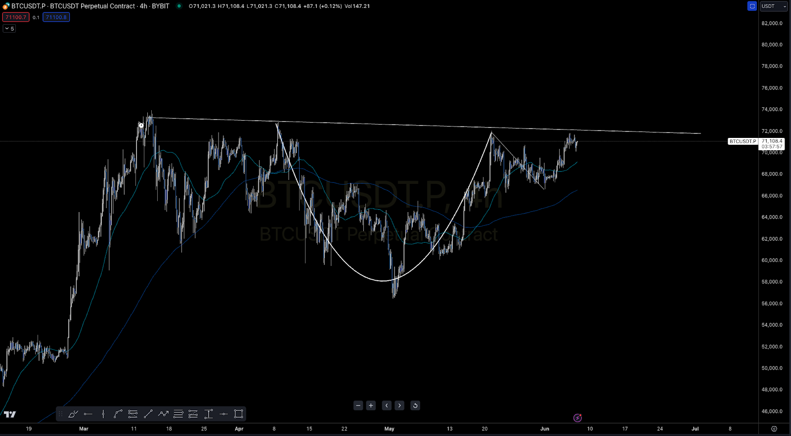This screenshot has width=791, height=436.
Task: Select the rectangle drawing tool
Action: 238,414
